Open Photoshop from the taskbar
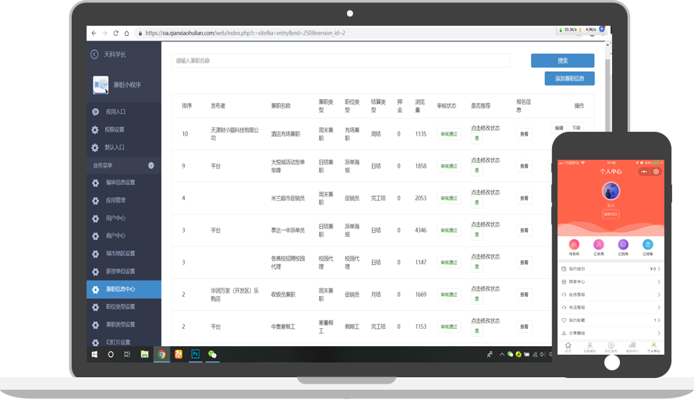 point(195,355)
